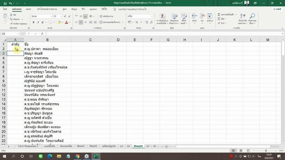Open the File tab
Image resolution: width=285 pixels, height=160 pixels.
tap(5, 9)
